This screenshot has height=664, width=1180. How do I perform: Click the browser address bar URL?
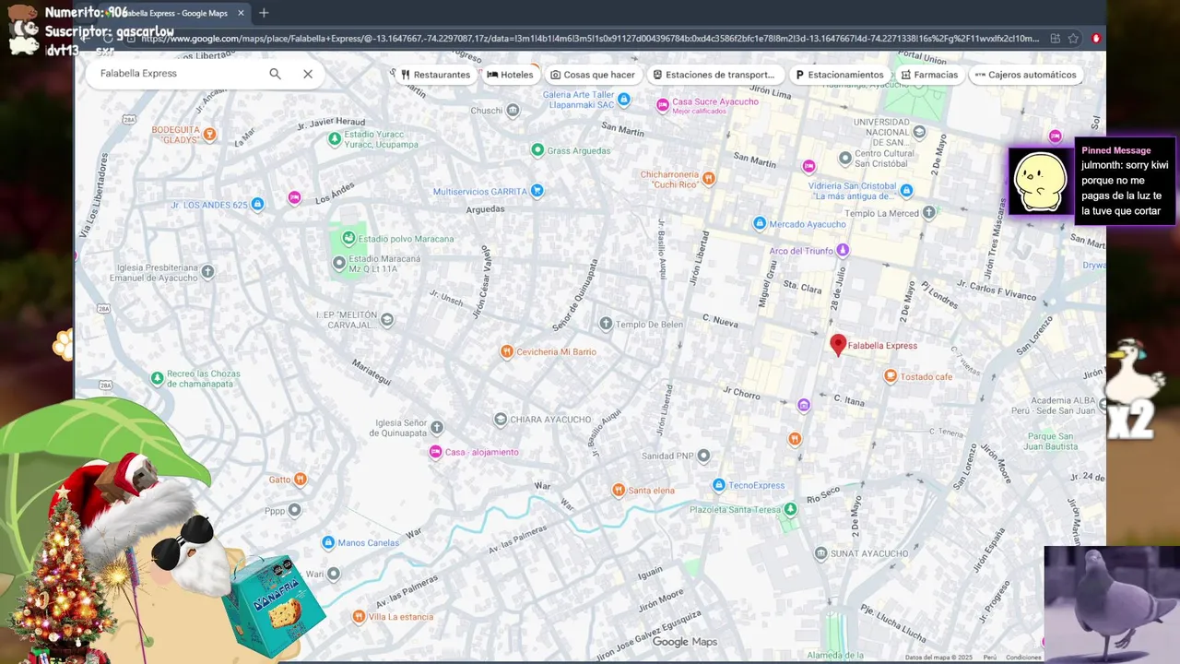(590, 39)
